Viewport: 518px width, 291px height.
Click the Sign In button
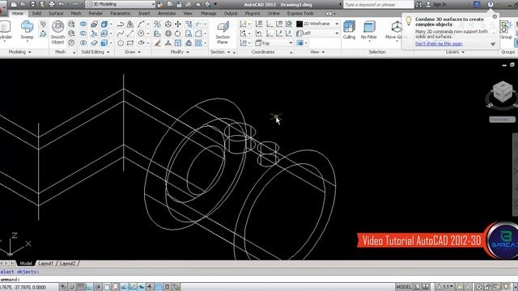tap(436, 4)
